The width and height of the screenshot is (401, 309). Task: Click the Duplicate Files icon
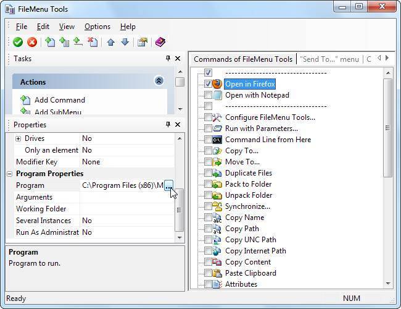tap(217, 173)
